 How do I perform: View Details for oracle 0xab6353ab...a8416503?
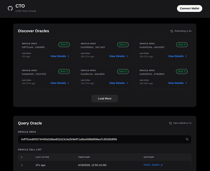point(177,56)
